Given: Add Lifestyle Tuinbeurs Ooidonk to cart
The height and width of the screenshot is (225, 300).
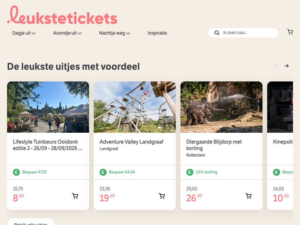Looking at the screenshot, I should pyautogui.click(x=75, y=196).
